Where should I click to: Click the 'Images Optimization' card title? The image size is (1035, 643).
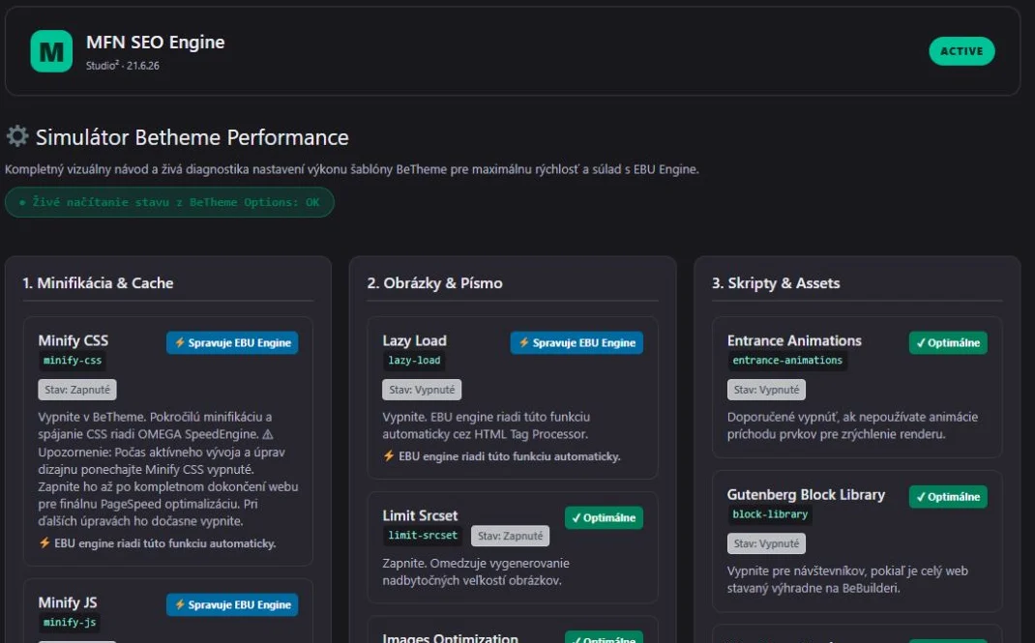pyautogui.click(x=450, y=637)
